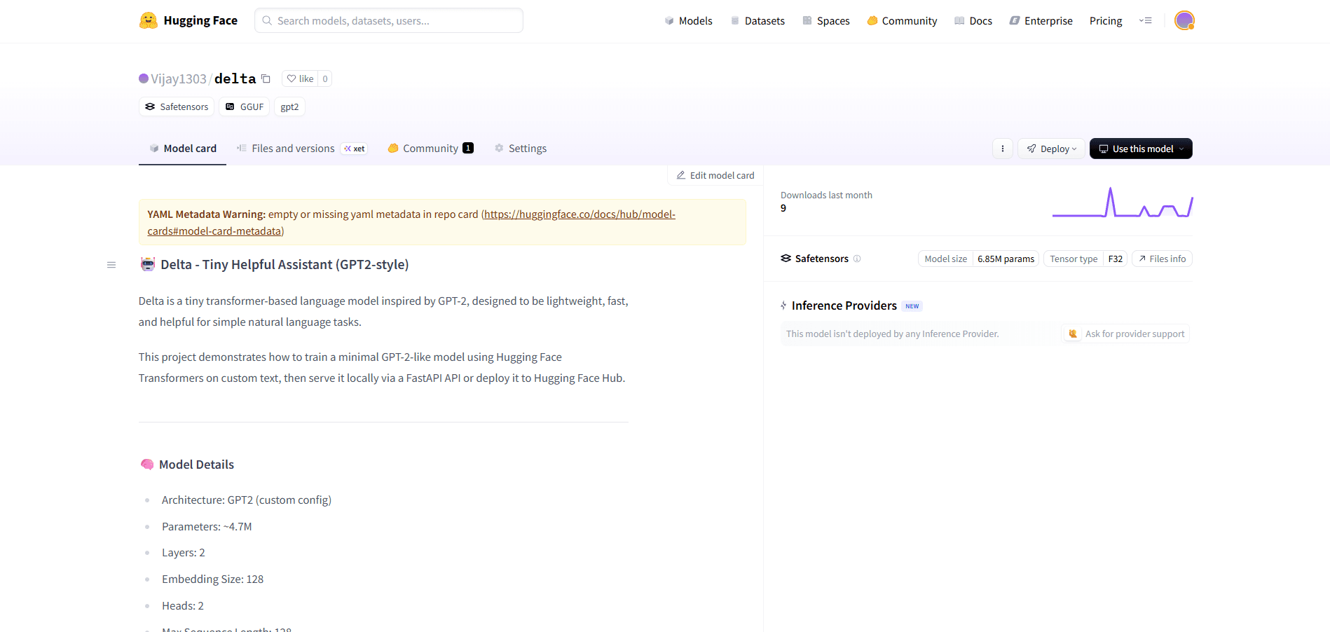
Task: Expand the Deploy dropdown
Action: click(x=1051, y=149)
